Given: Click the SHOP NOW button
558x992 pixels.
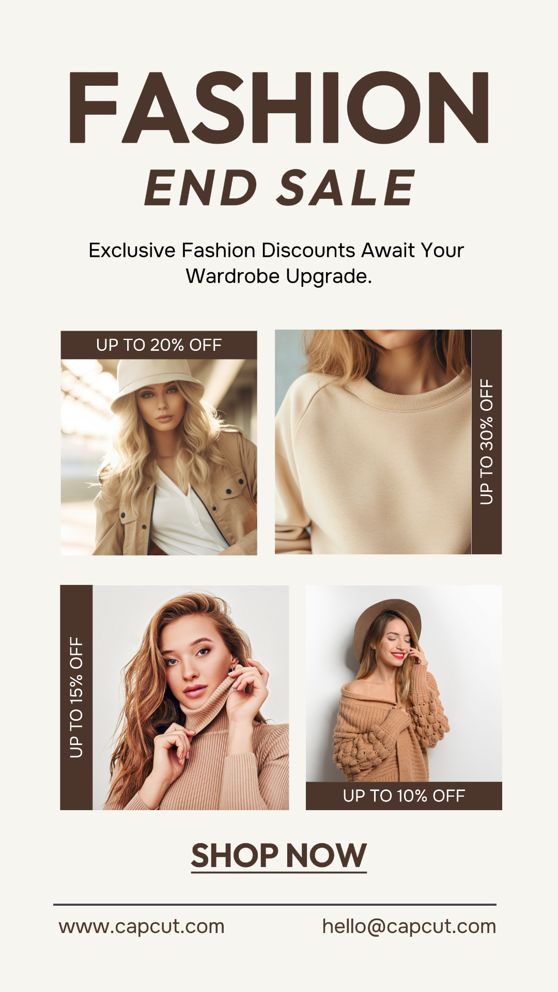Looking at the screenshot, I should pyautogui.click(x=279, y=855).
